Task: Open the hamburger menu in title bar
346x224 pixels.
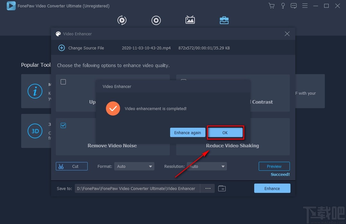Action: click(x=305, y=6)
